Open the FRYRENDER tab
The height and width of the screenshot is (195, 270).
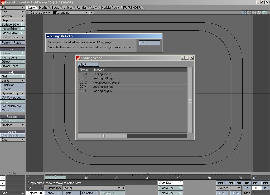132,8
